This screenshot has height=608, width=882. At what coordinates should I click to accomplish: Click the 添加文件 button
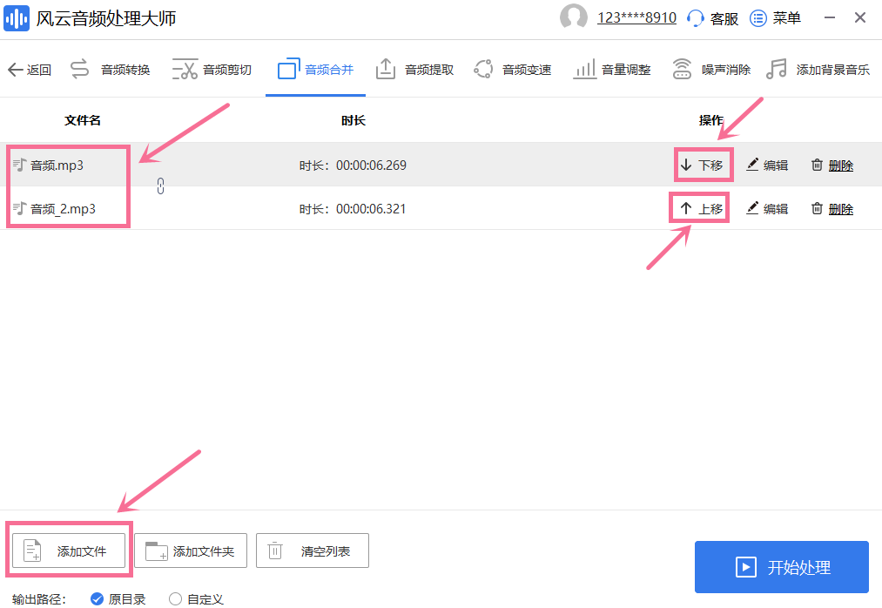coord(69,551)
